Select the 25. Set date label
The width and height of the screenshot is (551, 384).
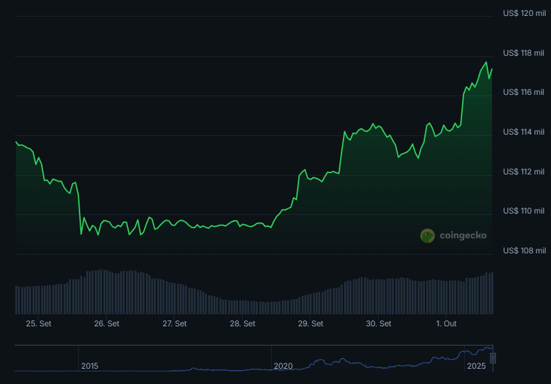point(38,324)
